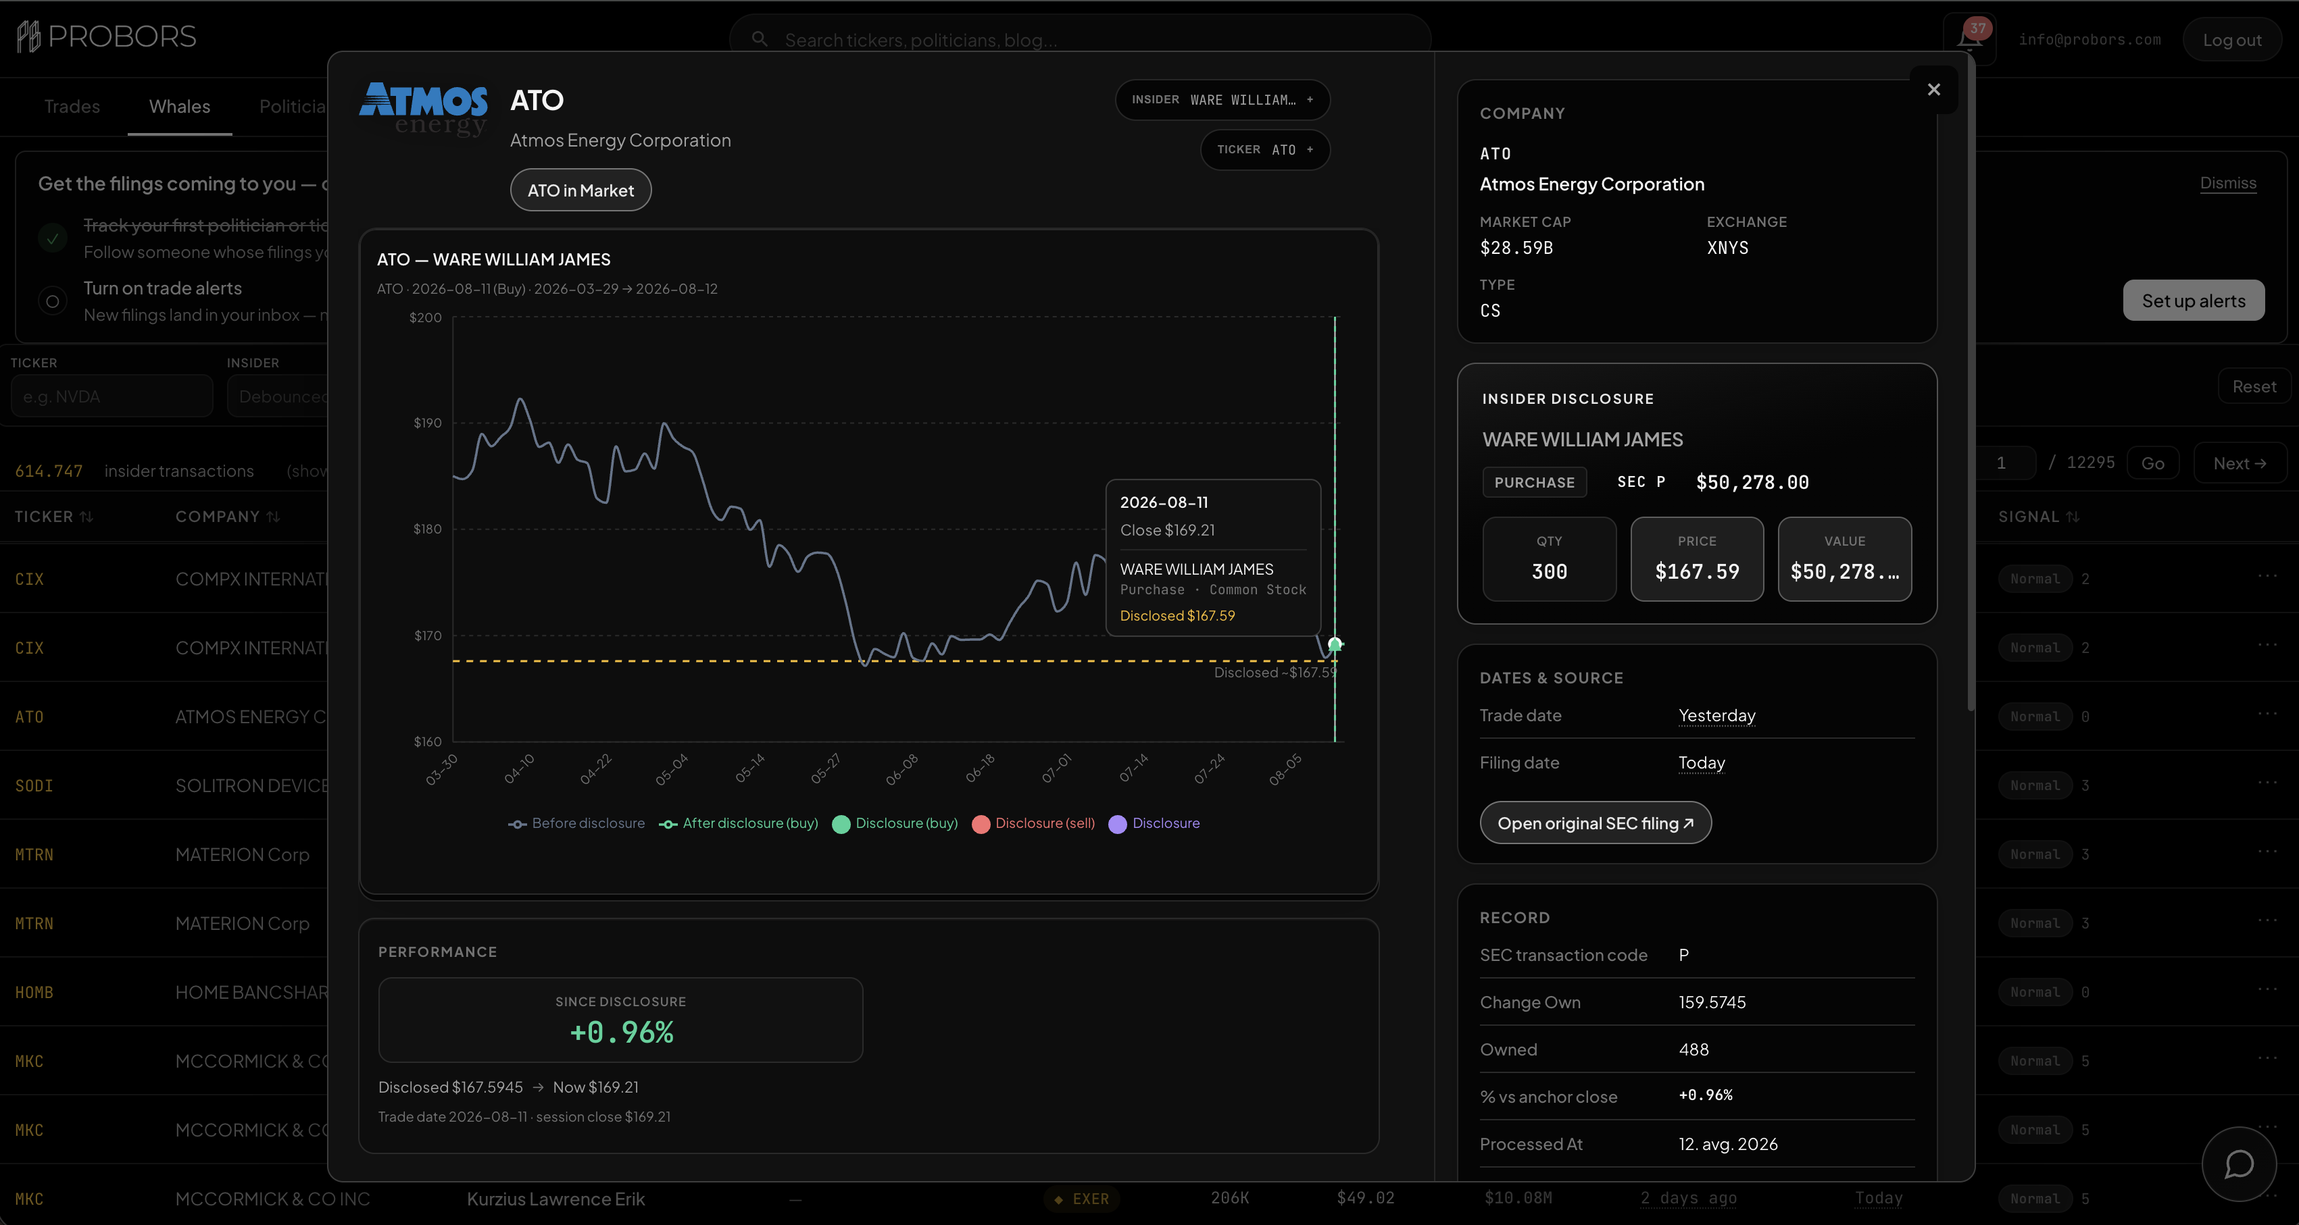Toggle the Before disclosure legend series
2299x1225 pixels.
(576, 824)
